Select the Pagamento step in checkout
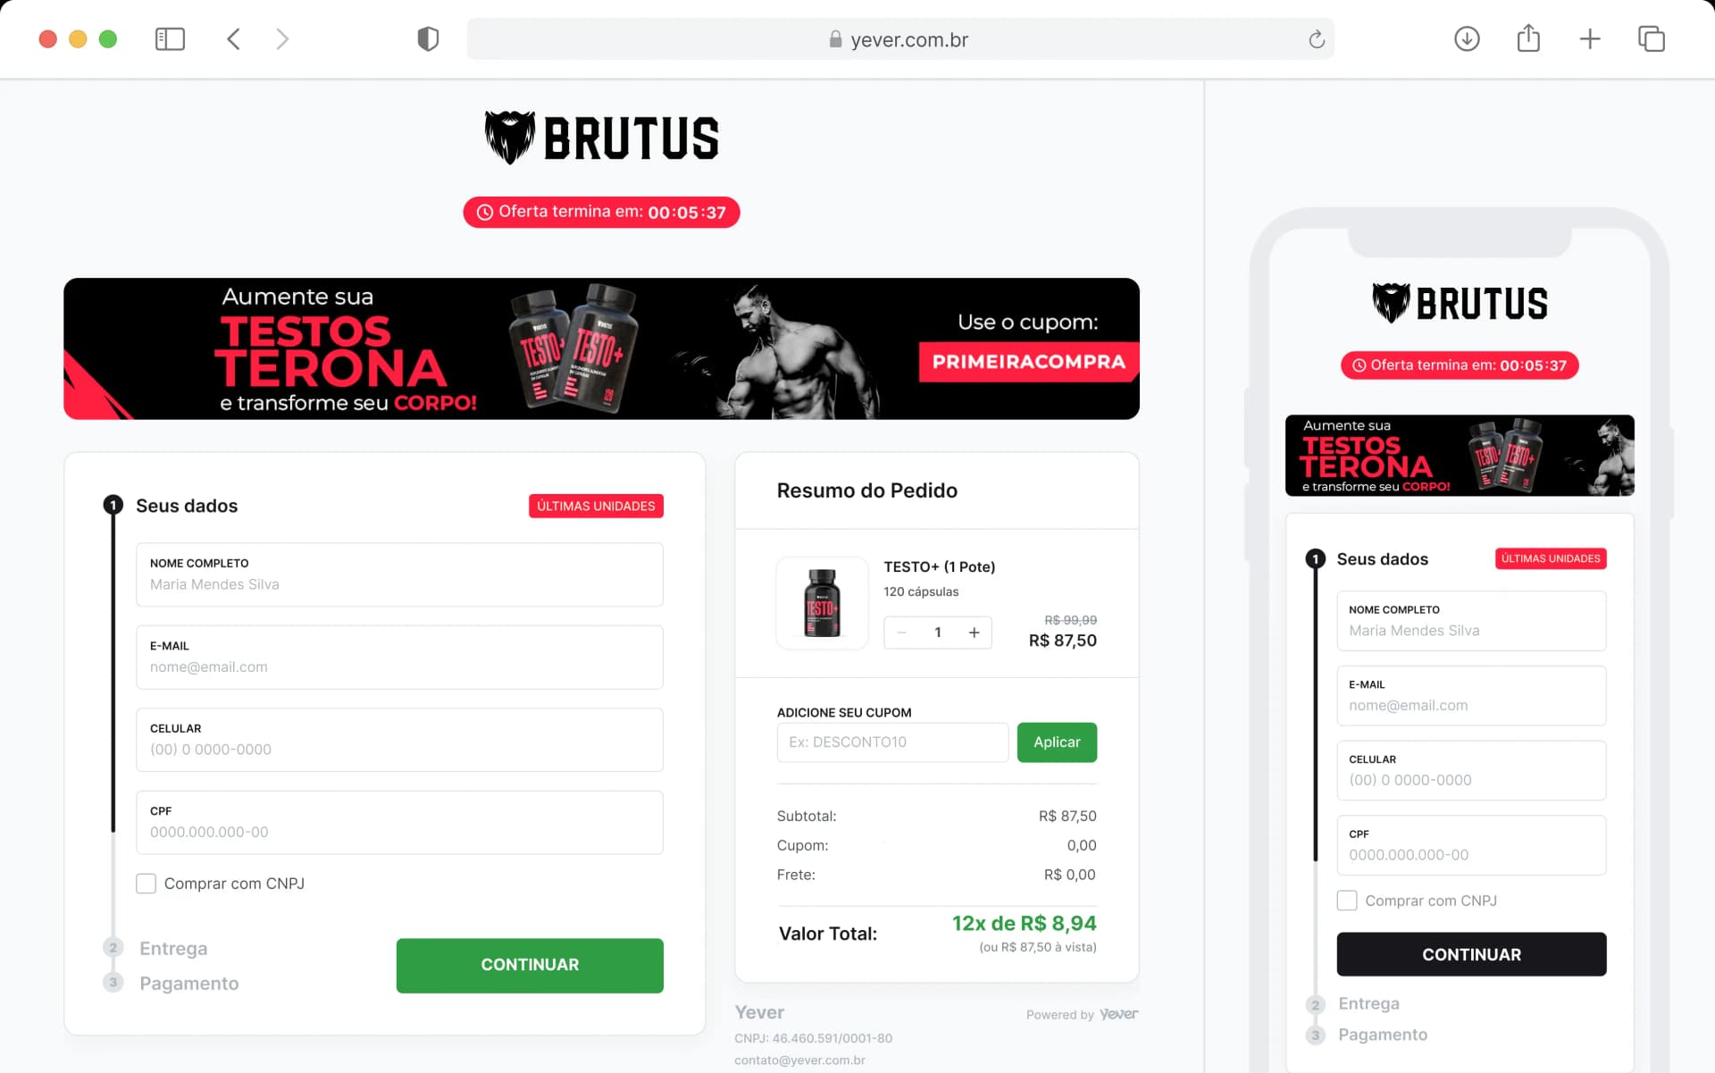Image resolution: width=1715 pixels, height=1073 pixels. coord(189,983)
